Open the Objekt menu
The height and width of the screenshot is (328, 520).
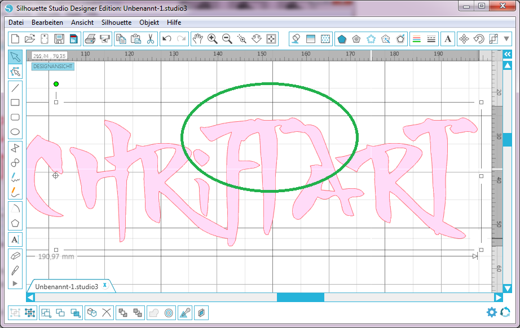149,23
